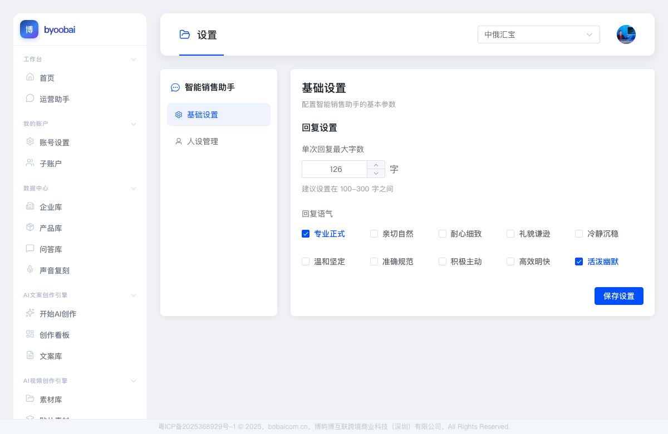Viewport: 668px width, 434px height.
Task: Click the chat bubble icon beside 运营助手
Action: (30, 98)
